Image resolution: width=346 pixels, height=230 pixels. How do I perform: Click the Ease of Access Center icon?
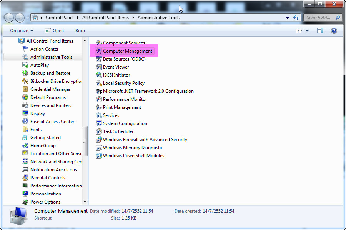[25, 121]
